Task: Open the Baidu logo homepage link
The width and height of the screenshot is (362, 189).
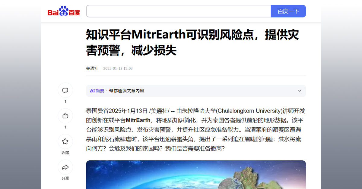Action: [64, 11]
